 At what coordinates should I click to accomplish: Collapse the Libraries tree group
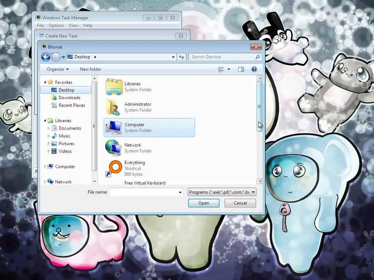(x=45, y=120)
